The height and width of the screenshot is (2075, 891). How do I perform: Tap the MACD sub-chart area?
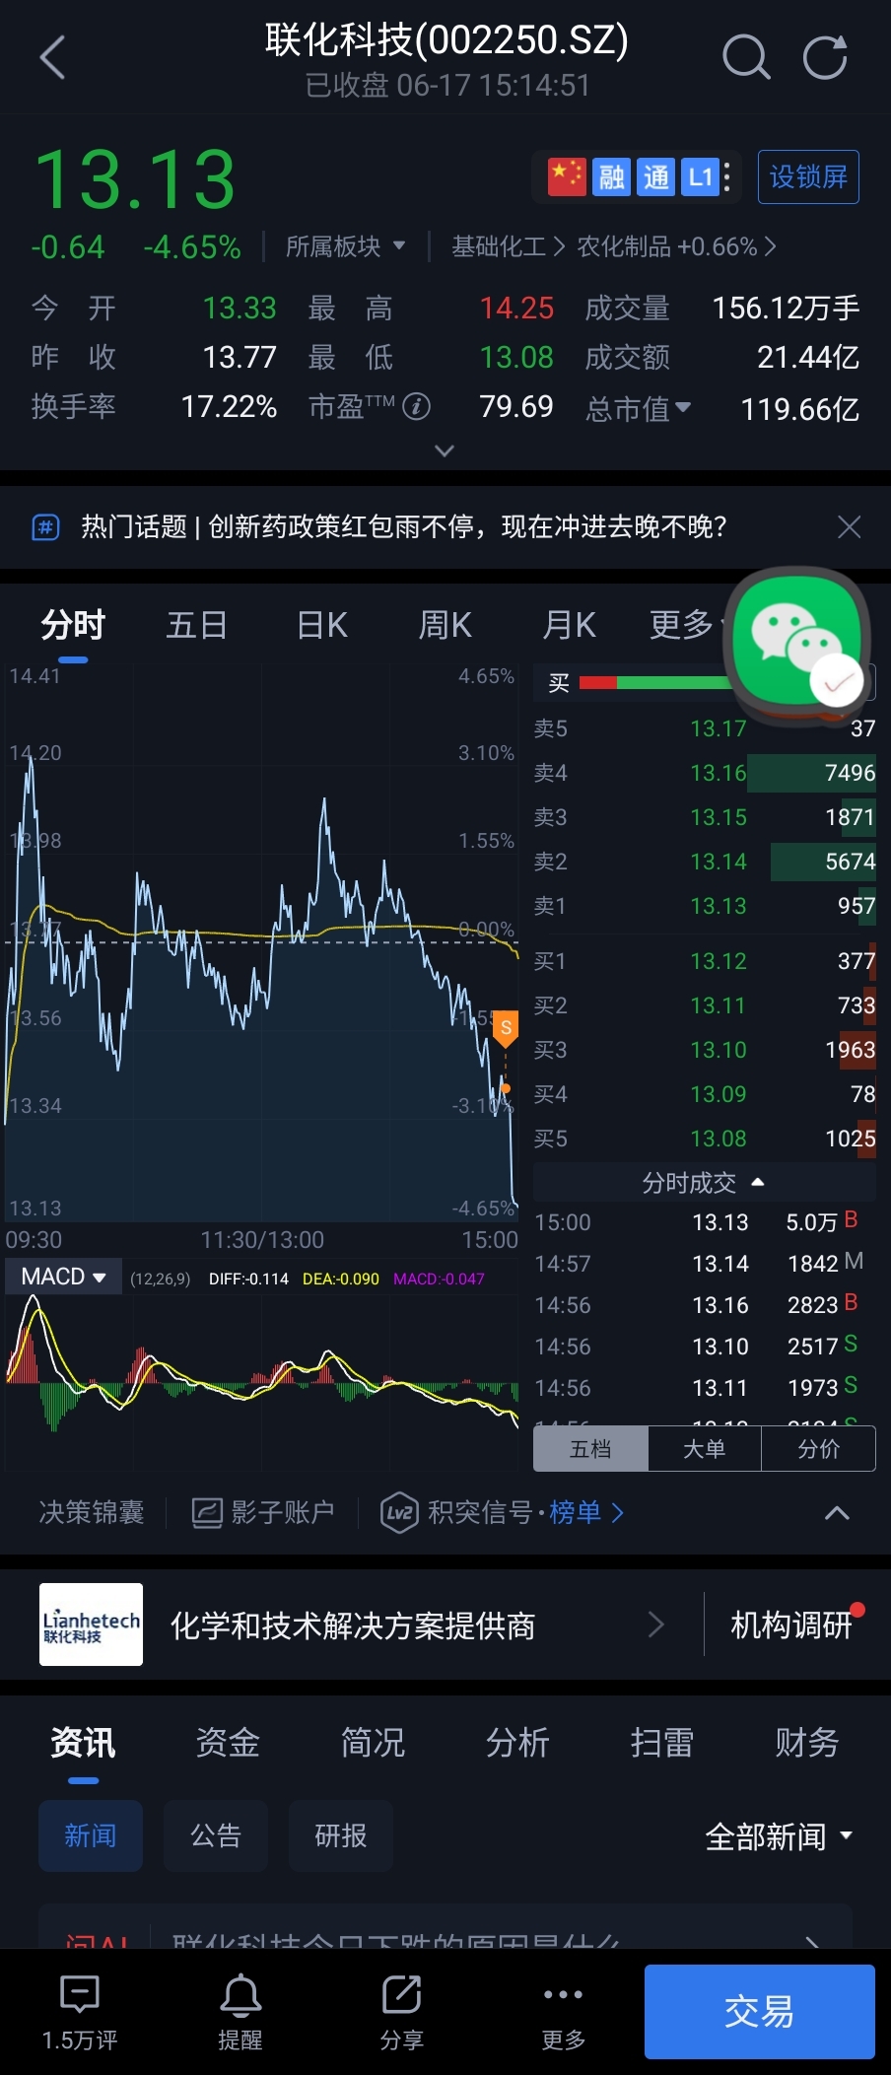pos(261,1385)
